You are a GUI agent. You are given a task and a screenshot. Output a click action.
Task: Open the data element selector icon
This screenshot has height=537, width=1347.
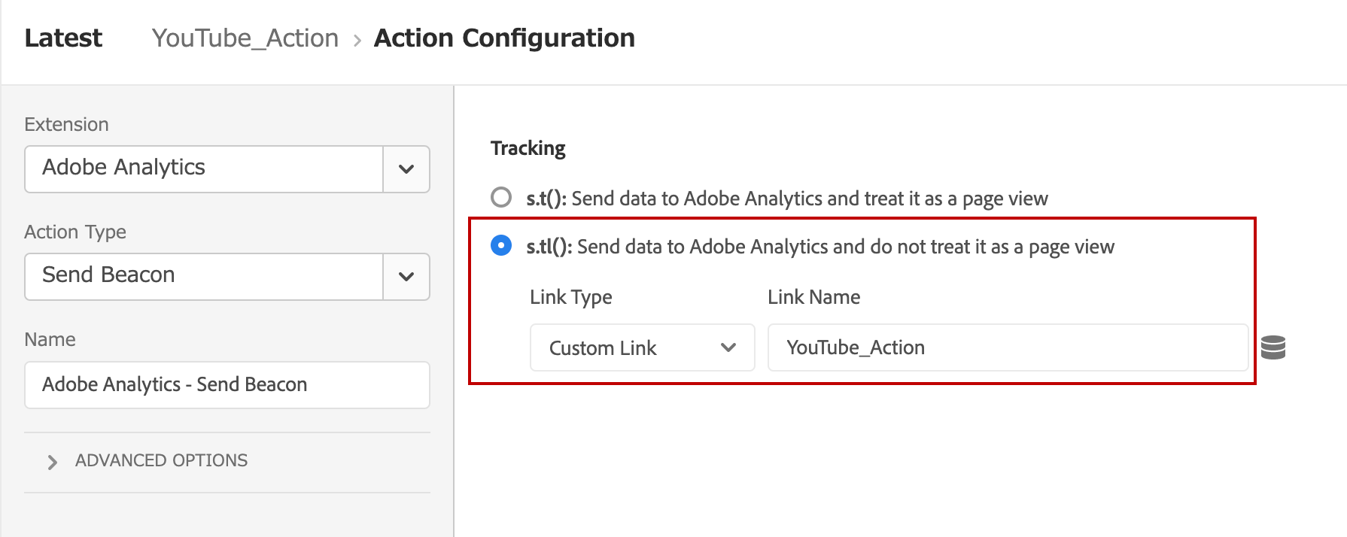point(1273,347)
